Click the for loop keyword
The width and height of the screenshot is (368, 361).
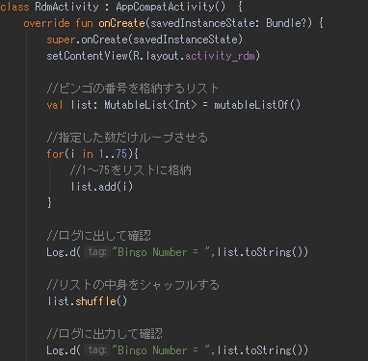click(x=55, y=154)
